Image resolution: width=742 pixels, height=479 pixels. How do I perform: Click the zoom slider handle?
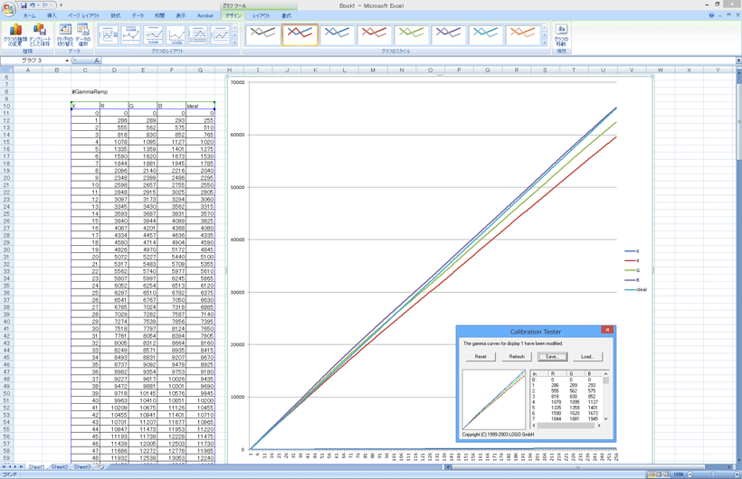point(713,474)
